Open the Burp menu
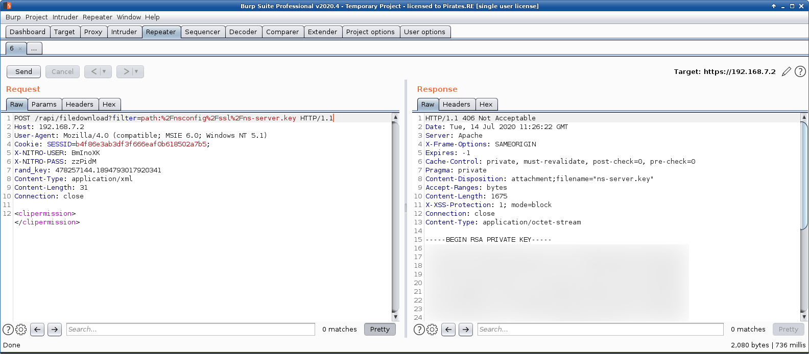This screenshot has width=809, height=354. pos(13,17)
